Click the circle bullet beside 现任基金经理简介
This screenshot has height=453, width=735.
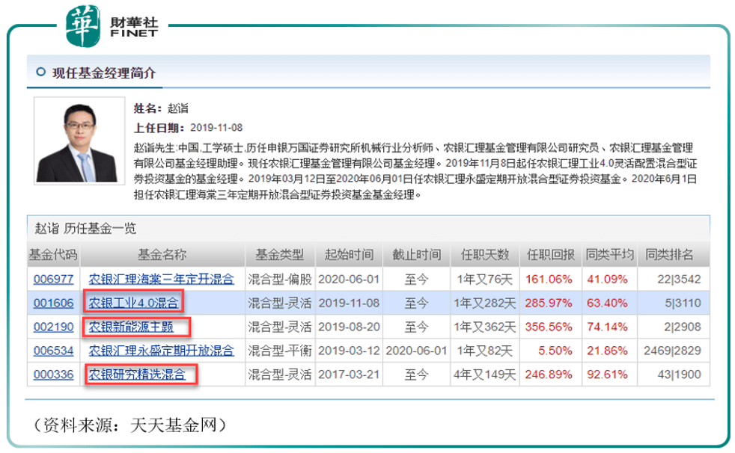coord(40,73)
